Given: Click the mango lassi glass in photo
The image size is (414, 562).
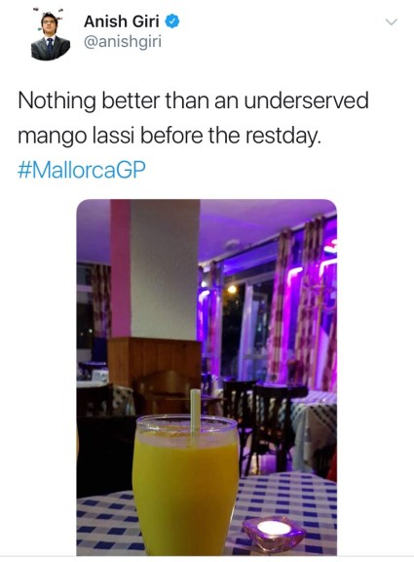Looking at the screenshot, I should click(185, 484).
